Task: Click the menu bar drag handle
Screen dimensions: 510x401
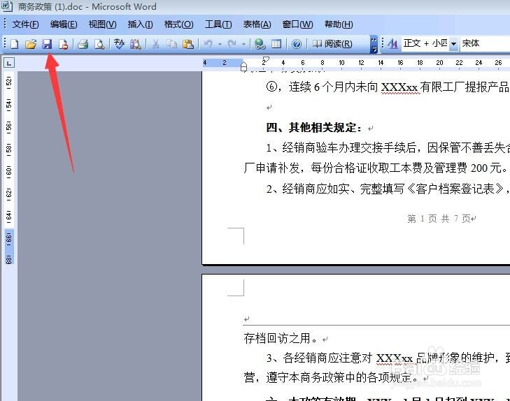Action: (x=5, y=24)
